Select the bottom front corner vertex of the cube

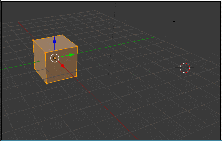[x=46, y=83]
